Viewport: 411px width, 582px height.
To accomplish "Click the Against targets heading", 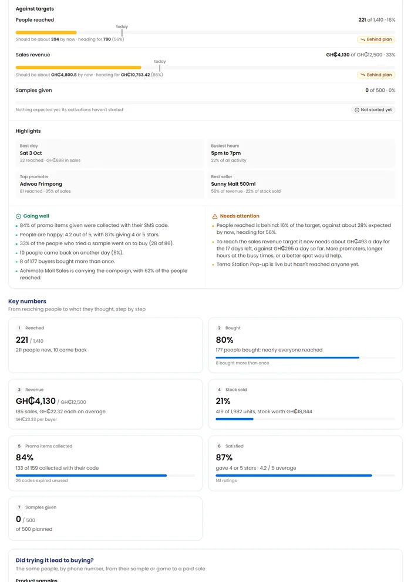I will click(35, 9).
